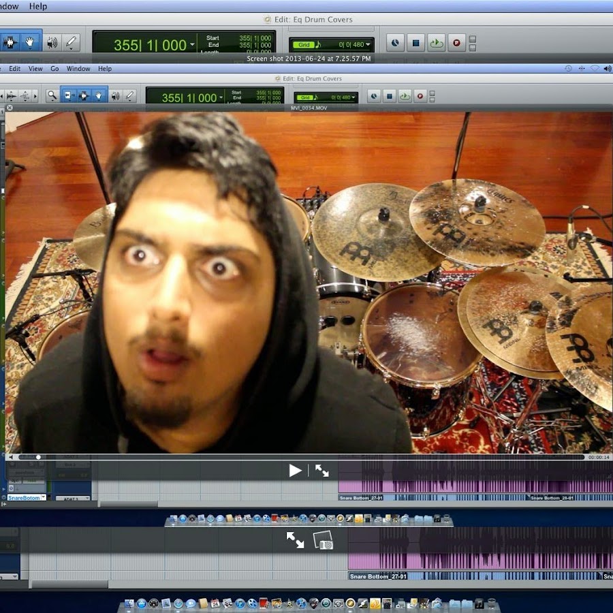The width and height of the screenshot is (613, 613).
Task: Select the Zoomer magnifier tool in the inner toolbar
Action: [x=52, y=95]
